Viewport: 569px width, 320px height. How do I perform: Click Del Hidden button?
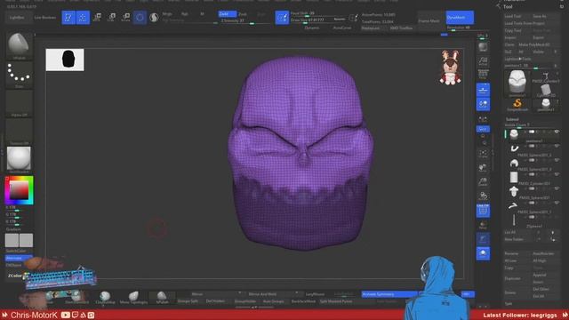pos(215,301)
